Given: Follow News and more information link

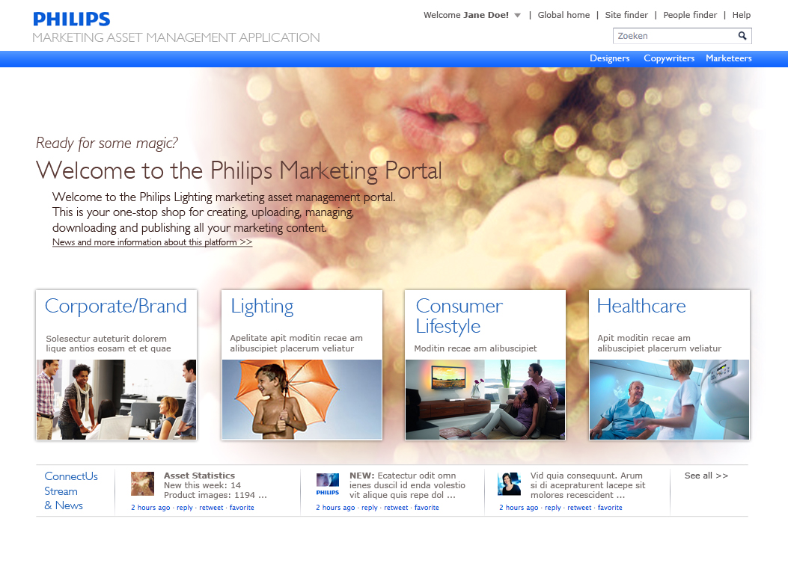Looking at the screenshot, I should click(152, 242).
